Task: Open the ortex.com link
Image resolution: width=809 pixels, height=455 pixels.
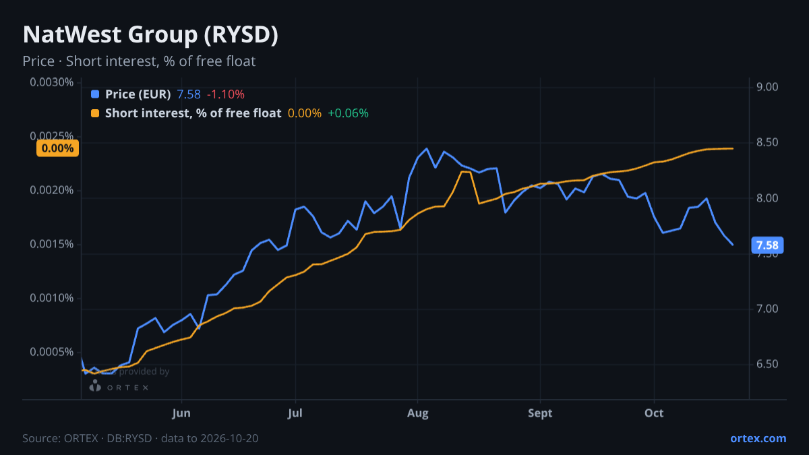Action: pyautogui.click(x=758, y=438)
